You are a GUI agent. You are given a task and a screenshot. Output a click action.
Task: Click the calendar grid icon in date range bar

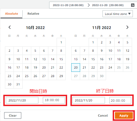(x=133, y=5)
